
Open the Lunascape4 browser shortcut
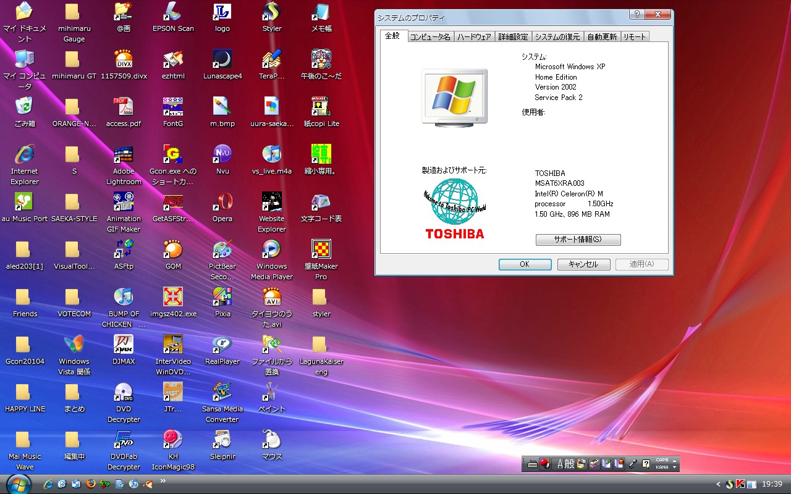(222, 65)
